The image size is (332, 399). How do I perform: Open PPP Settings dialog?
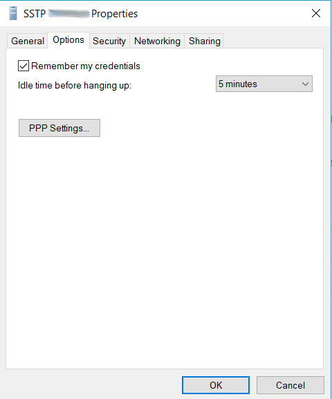pos(59,128)
